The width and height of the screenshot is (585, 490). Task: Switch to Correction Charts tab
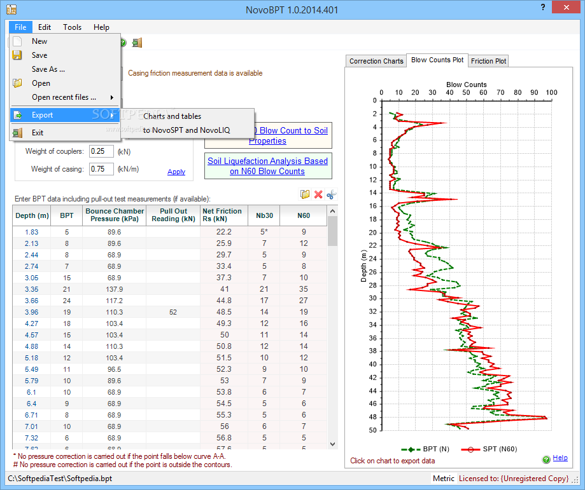click(x=376, y=61)
